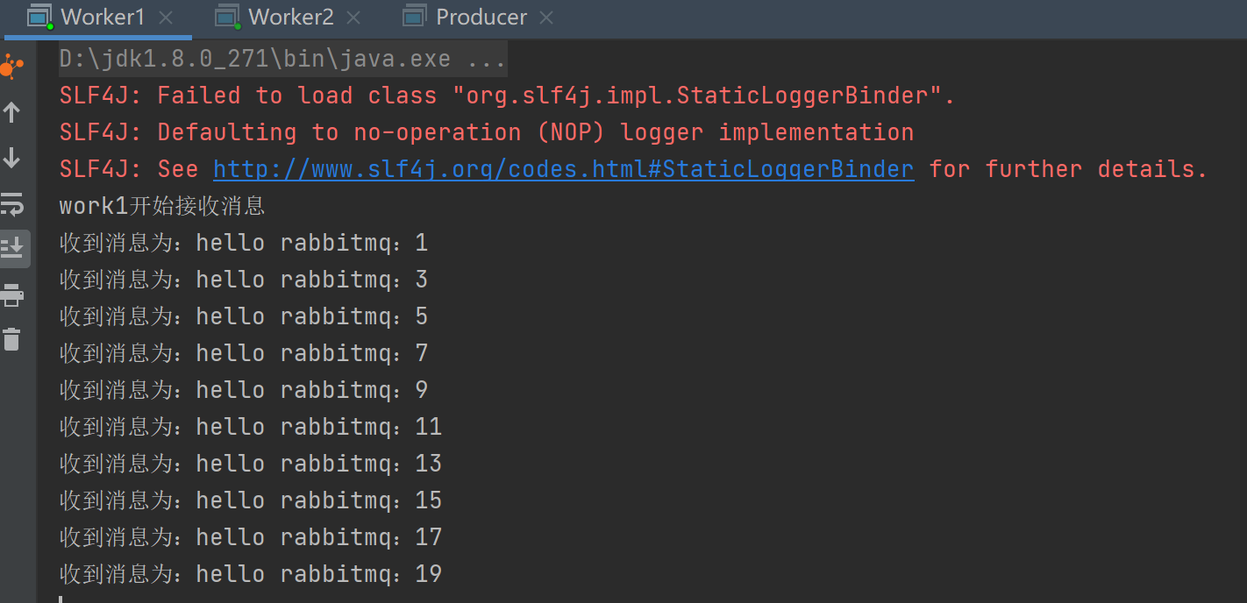Click the down arrow to go down the stack trace

11,158
